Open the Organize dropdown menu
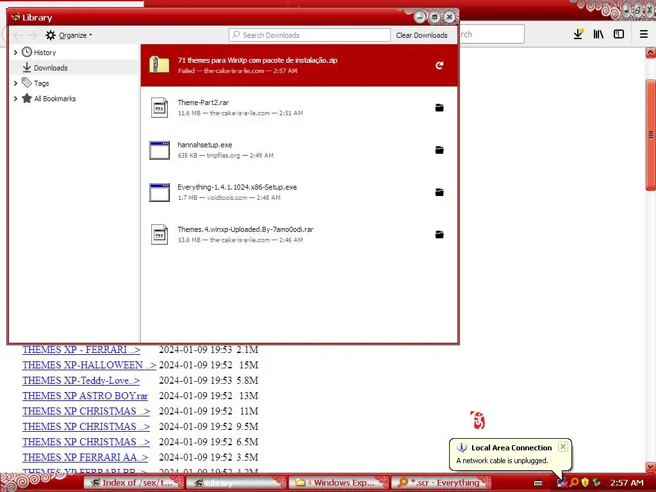Screen dimensions: 656x492 pos(69,35)
